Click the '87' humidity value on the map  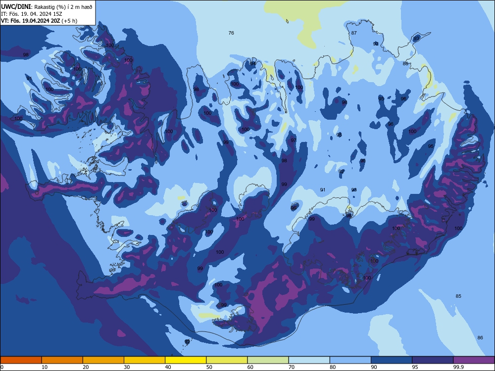coord(354,33)
